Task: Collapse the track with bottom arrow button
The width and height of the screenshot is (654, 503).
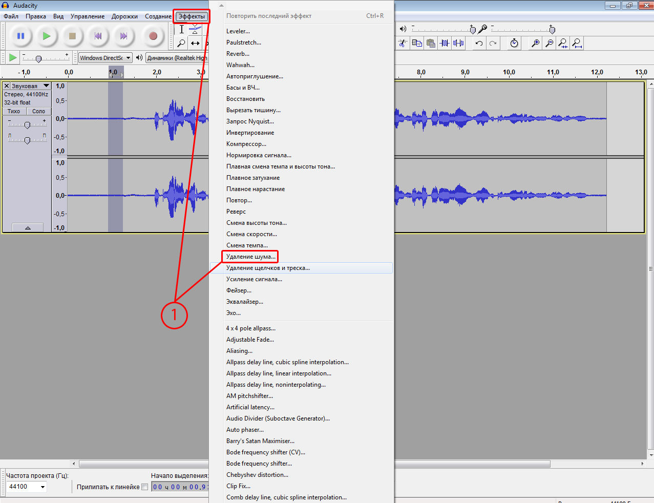Action: 28,228
